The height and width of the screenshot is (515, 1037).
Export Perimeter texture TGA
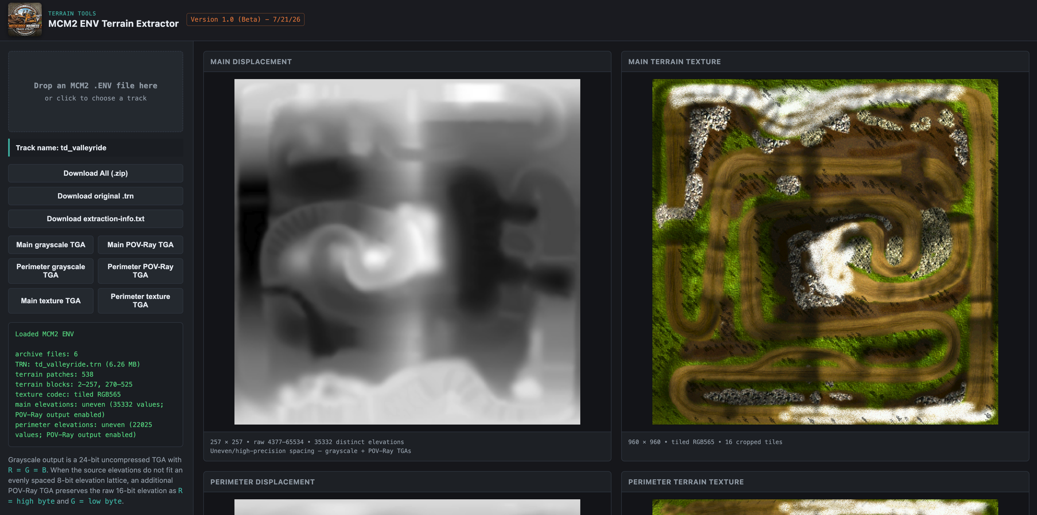click(x=140, y=301)
